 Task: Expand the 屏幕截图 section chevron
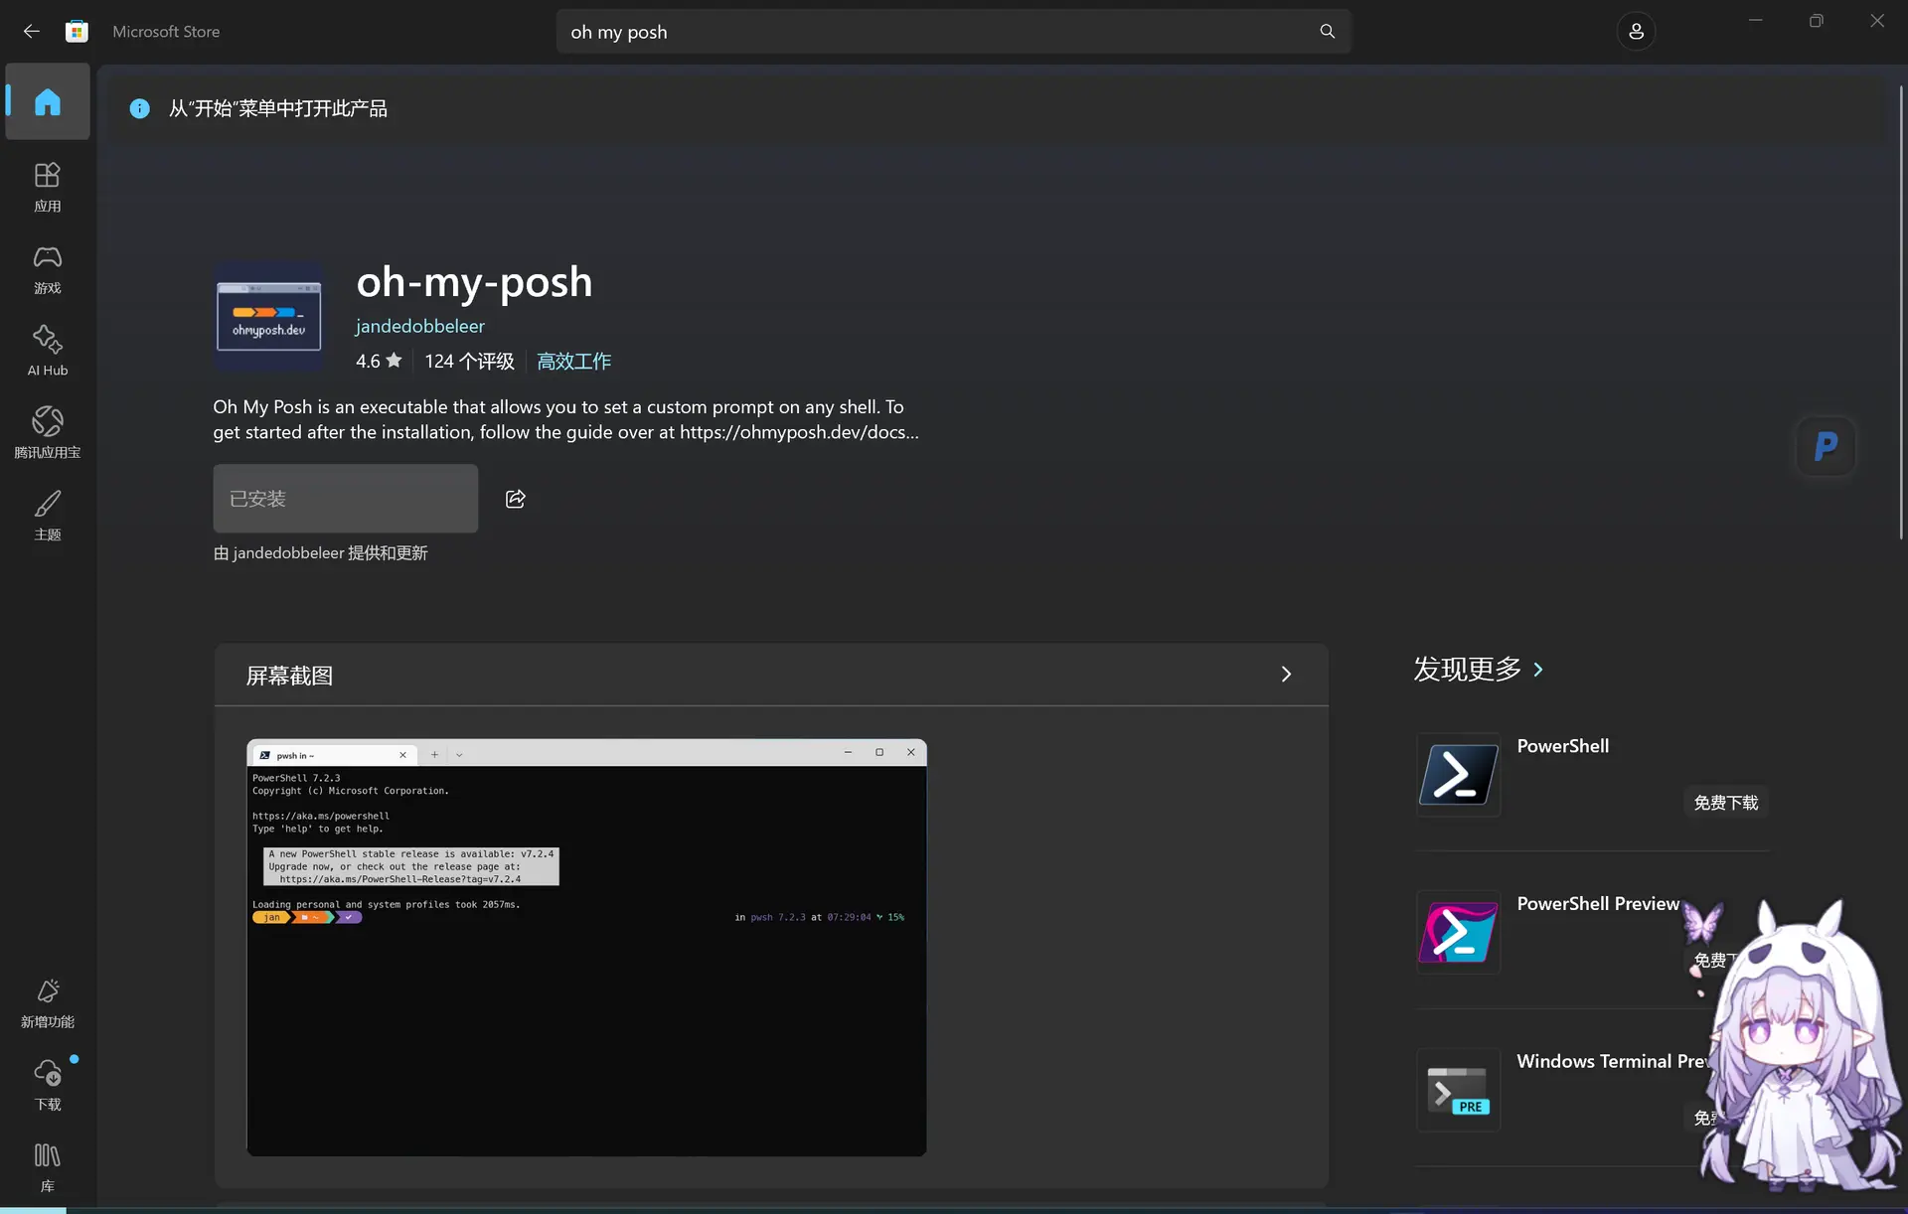coord(1286,675)
